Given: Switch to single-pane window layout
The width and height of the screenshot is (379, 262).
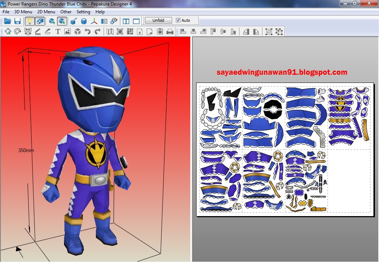Looking at the screenshot, I should pyautogui.click(x=136, y=21).
